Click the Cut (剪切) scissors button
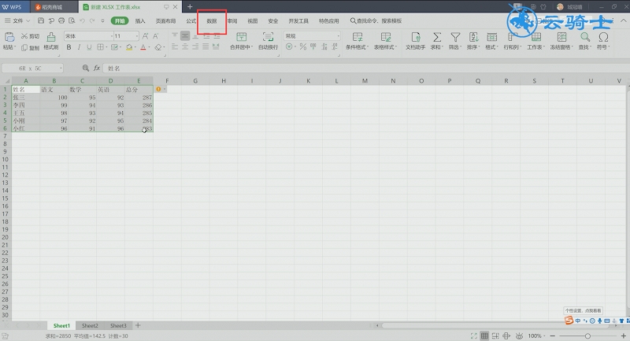The width and height of the screenshot is (630, 341). pyautogui.click(x=30, y=36)
